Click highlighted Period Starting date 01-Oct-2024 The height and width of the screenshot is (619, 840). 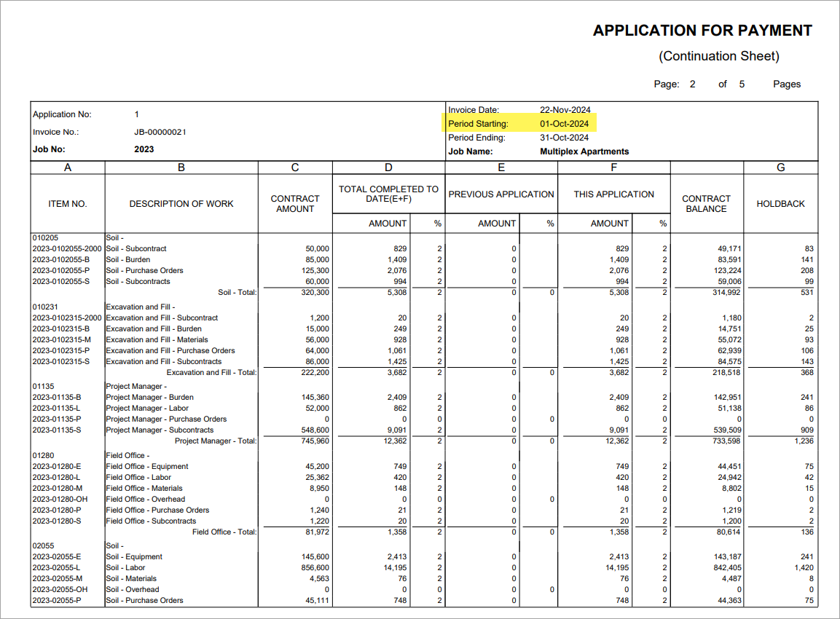[564, 124]
